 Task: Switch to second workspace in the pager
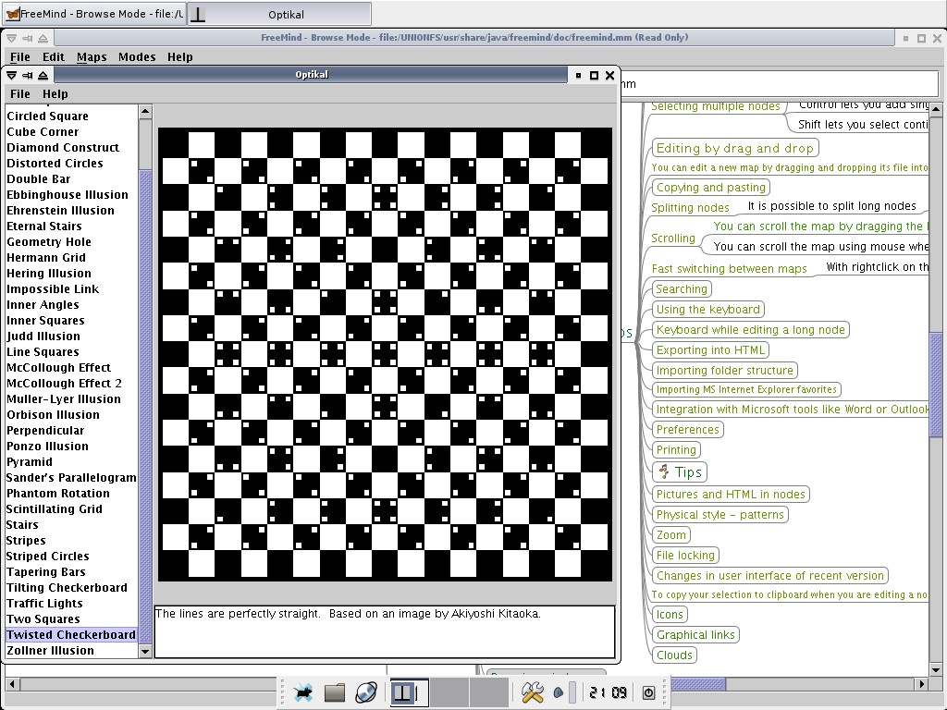click(449, 692)
